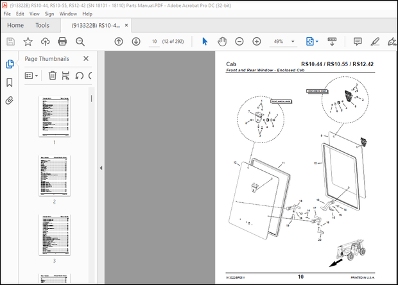This screenshot has height=285, width=398.
Task: Open the Bookmarks sidebar panel
Action: (x=10, y=82)
